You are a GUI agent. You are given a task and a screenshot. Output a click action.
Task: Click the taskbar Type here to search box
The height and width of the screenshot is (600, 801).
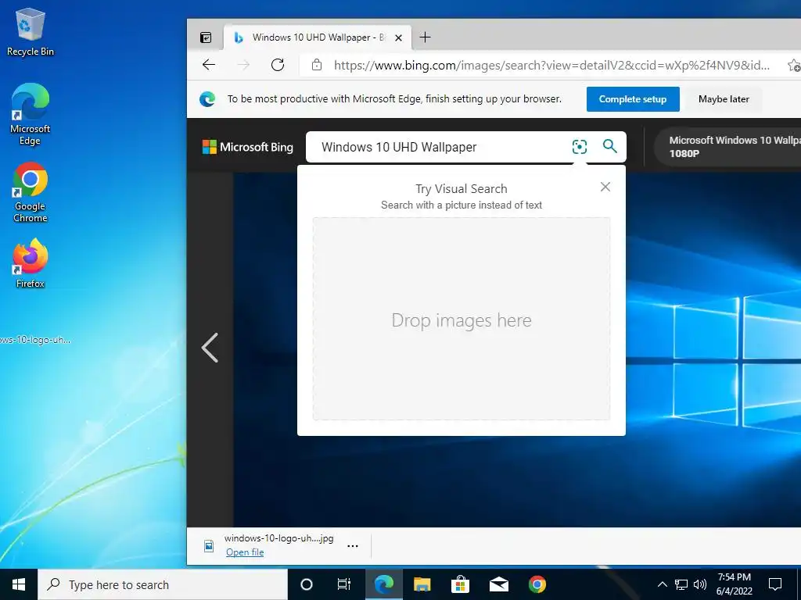click(x=163, y=584)
